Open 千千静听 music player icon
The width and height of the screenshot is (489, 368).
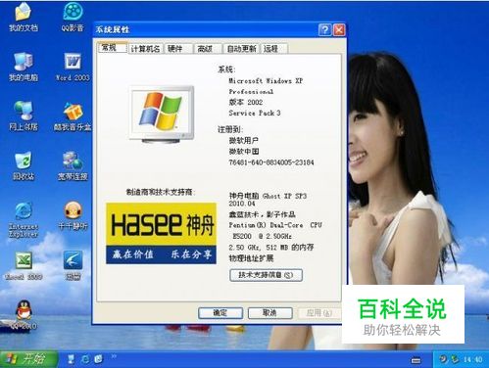[x=73, y=215]
